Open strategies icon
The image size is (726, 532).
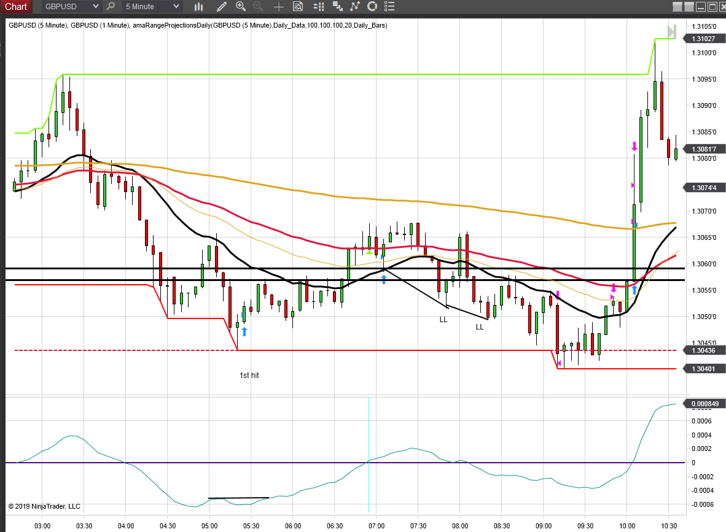point(372,7)
